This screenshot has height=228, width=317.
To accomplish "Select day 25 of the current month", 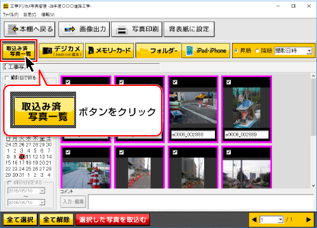I will pyautogui.click(x=29, y=169).
